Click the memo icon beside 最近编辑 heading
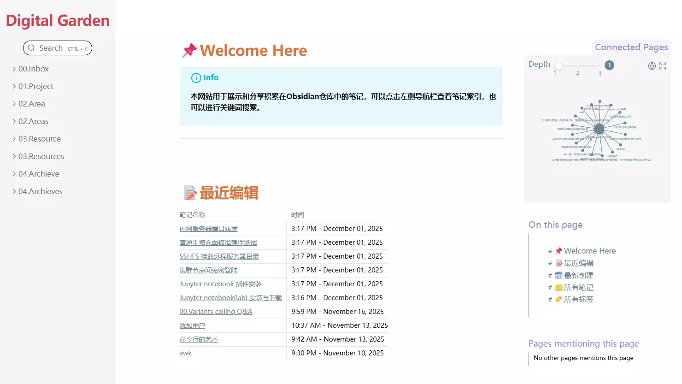The image size is (682, 384). tap(189, 193)
